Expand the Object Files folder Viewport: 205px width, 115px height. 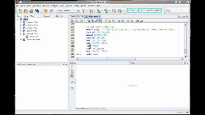coord(21,31)
